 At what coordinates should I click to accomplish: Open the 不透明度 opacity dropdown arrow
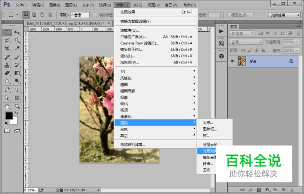[297, 42]
